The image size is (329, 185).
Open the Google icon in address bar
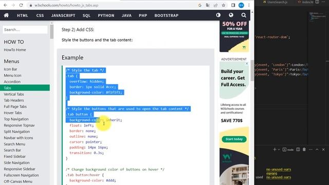[200, 5]
